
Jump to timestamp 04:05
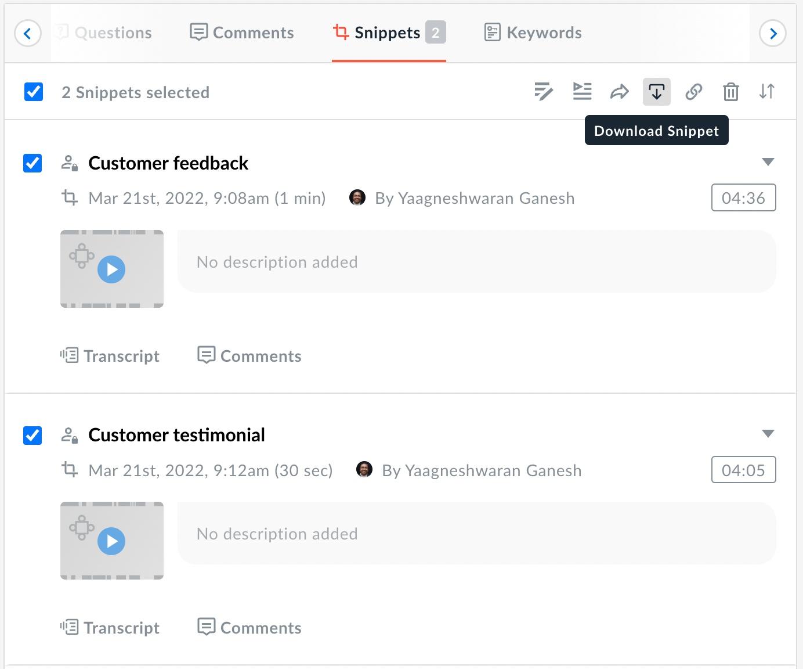(x=743, y=470)
